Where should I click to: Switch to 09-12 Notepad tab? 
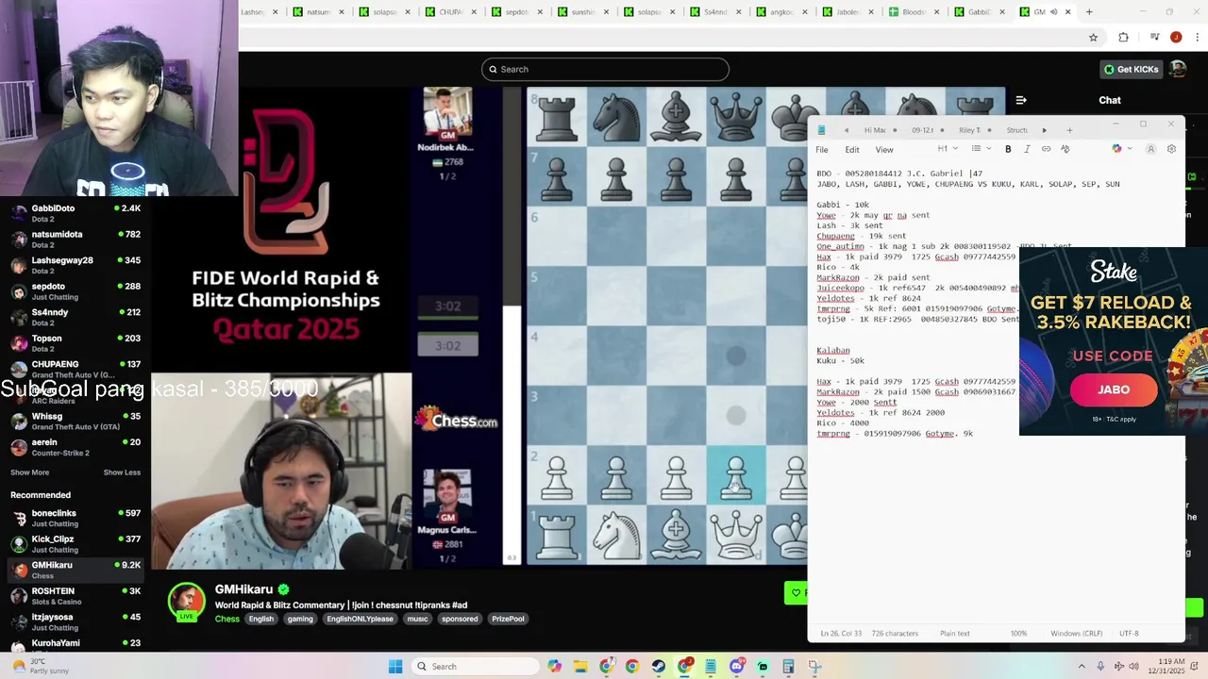tap(922, 130)
